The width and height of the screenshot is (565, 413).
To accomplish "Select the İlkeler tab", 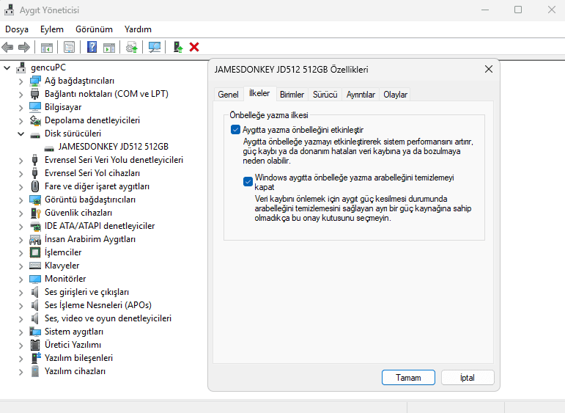I will (x=259, y=93).
